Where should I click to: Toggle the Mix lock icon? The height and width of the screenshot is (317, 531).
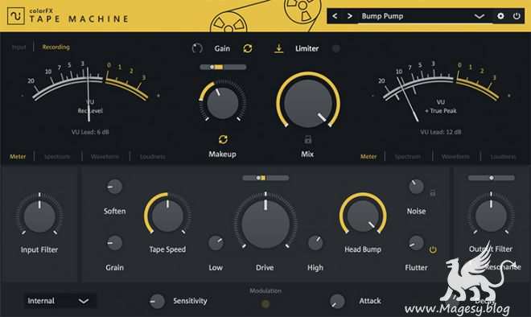point(308,139)
